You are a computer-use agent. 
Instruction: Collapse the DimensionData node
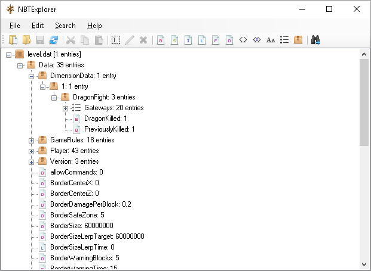(x=31, y=76)
